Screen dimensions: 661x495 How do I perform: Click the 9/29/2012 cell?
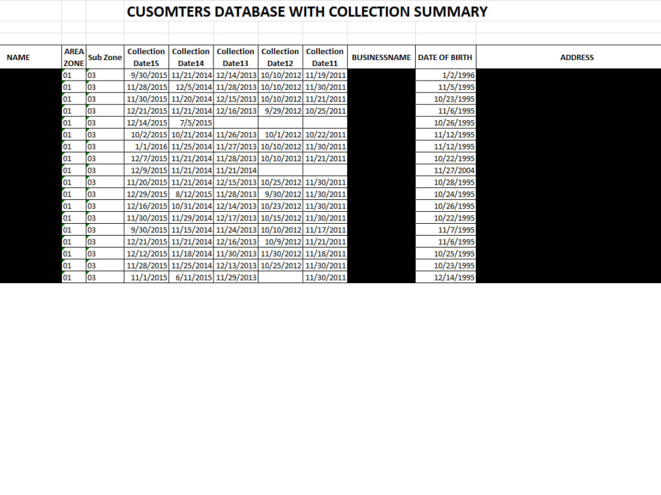click(x=280, y=111)
